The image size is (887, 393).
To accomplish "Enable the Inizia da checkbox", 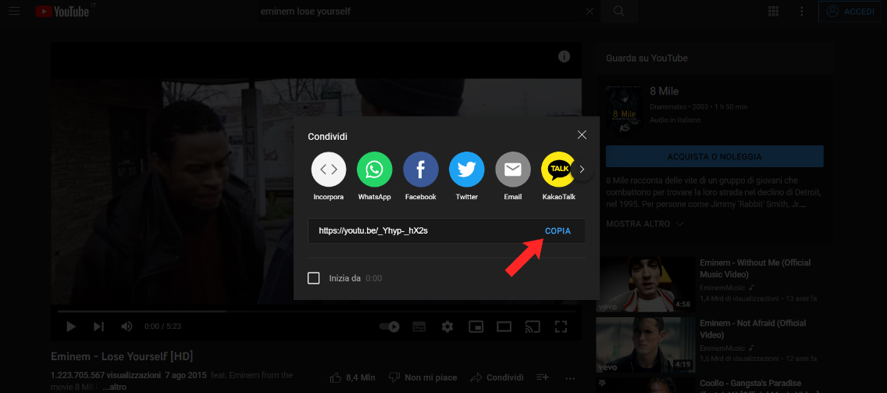I will click(313, 278).
